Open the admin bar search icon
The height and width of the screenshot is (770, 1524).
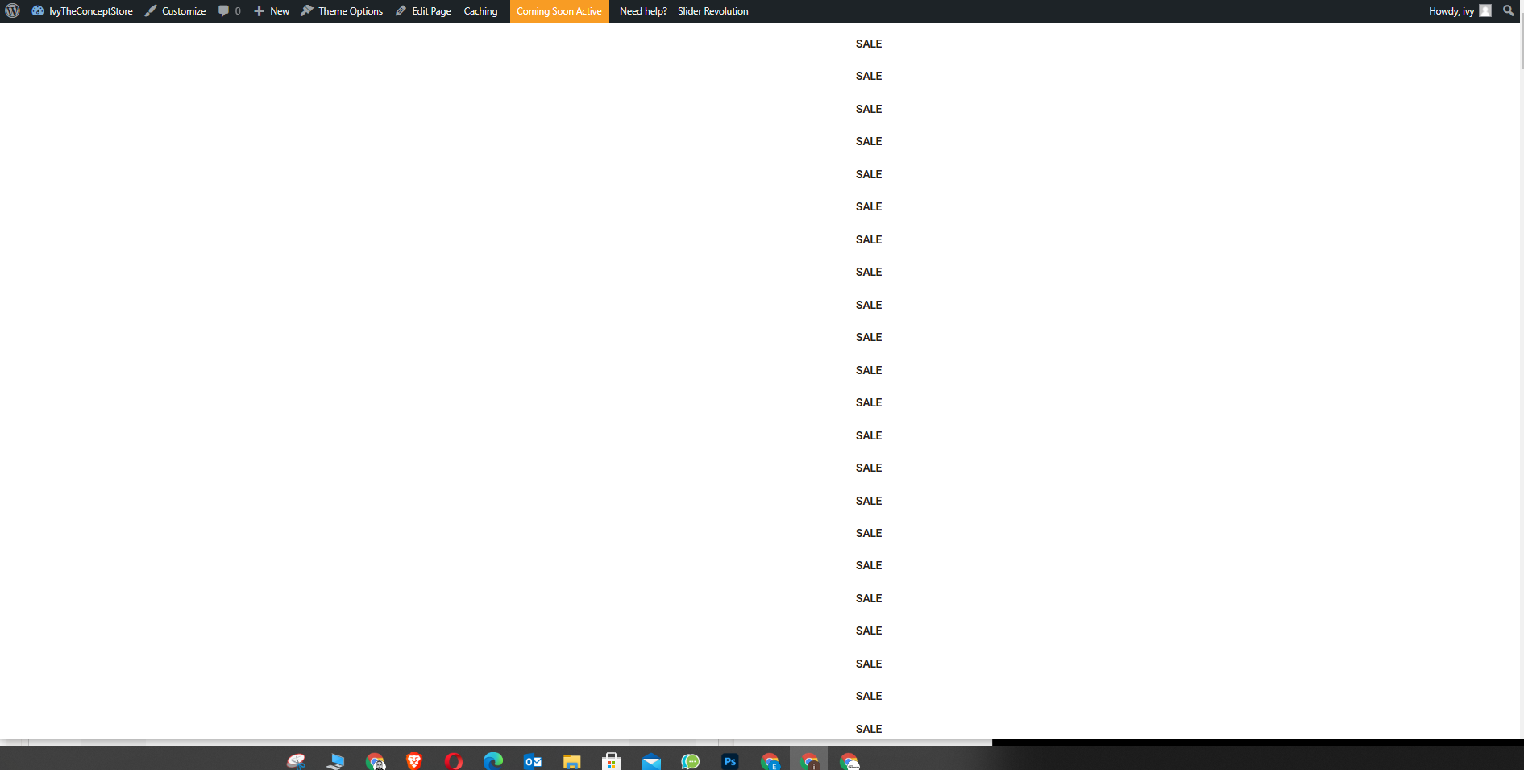1508,10
